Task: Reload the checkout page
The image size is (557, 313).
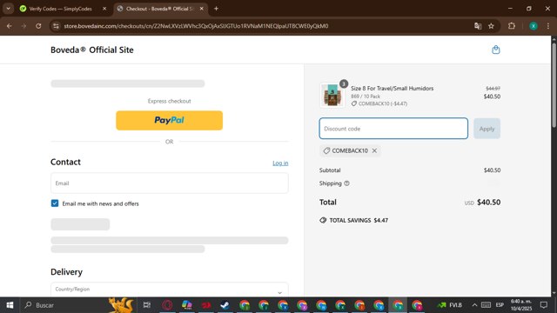Action: click(x=38, y=26)
